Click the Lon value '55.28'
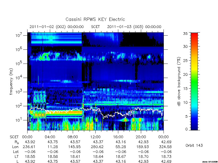 [120, 147]
